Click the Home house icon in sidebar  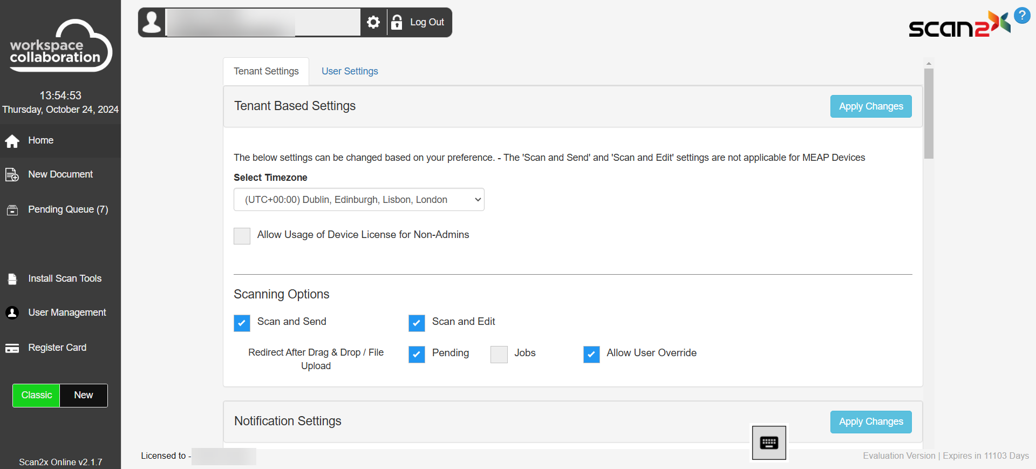(12, 141)
